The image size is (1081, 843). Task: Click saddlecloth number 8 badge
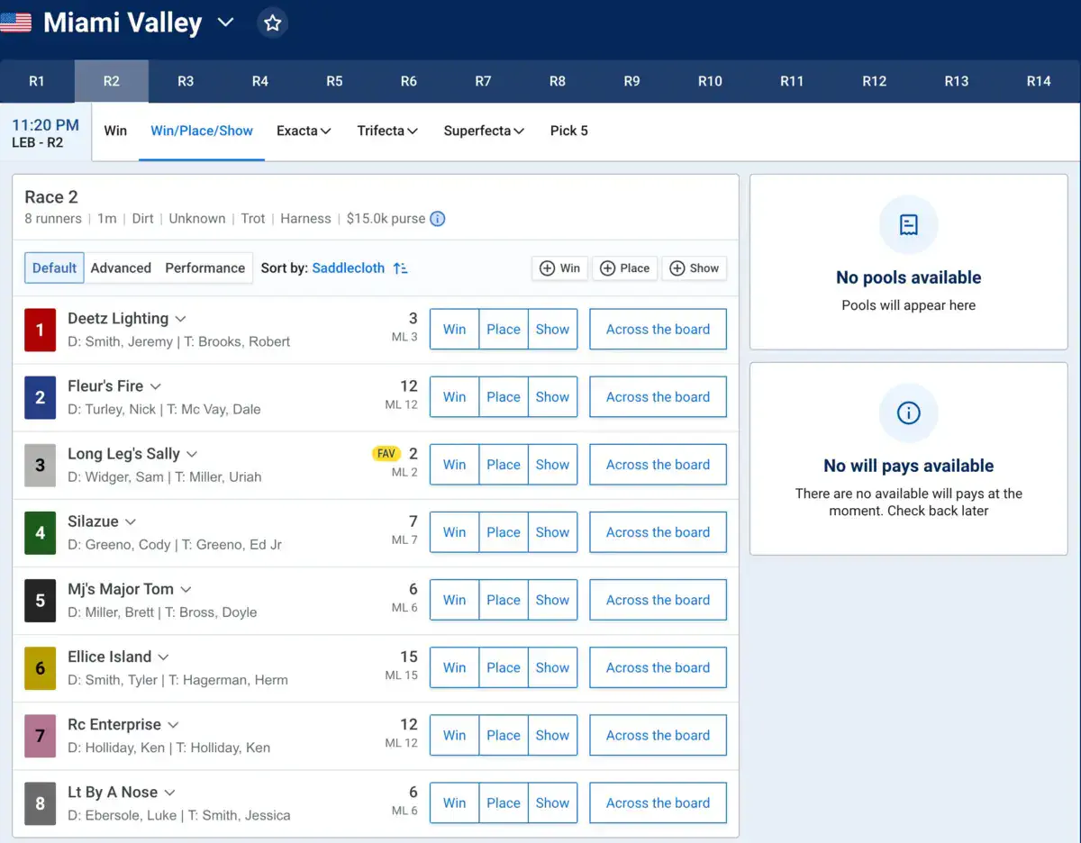click(40, 803)
